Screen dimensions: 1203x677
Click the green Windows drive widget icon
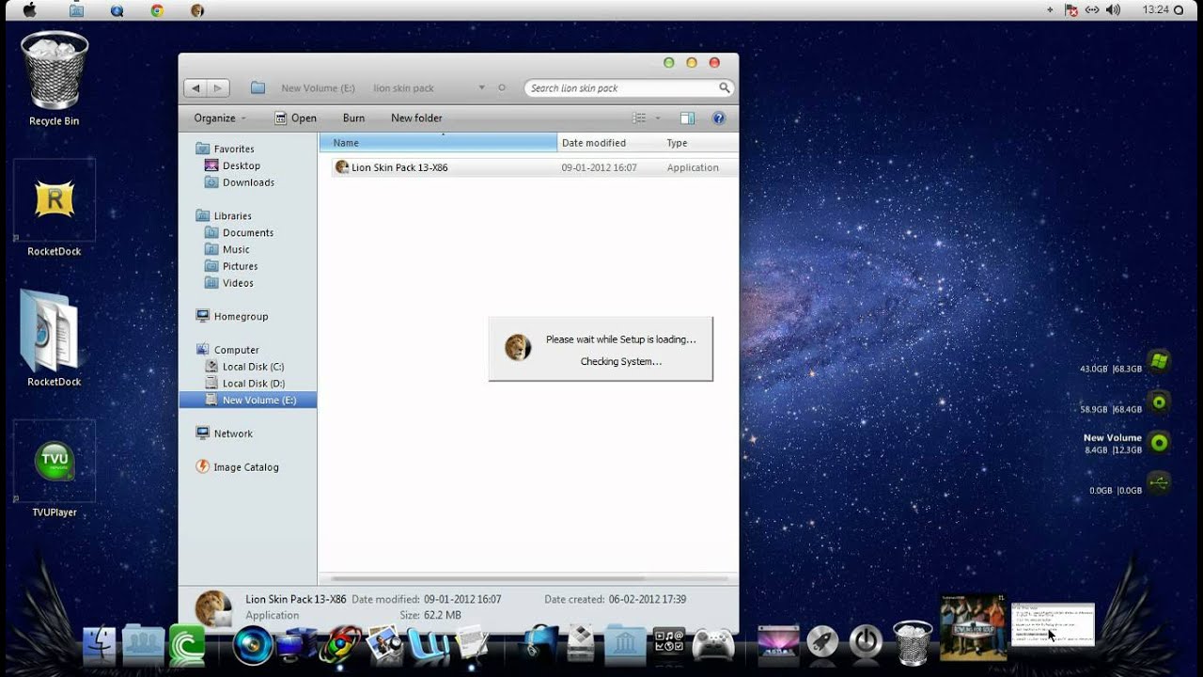coord(1159,362)
